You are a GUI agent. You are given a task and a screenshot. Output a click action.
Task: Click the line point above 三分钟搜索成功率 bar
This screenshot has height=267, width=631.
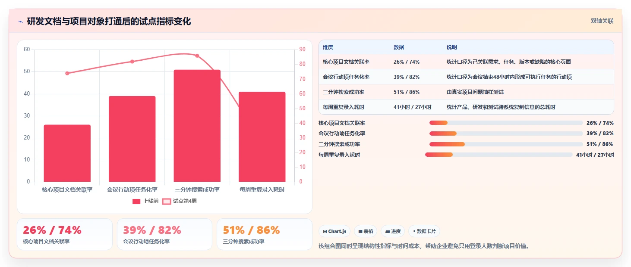[x=197, y=56]
